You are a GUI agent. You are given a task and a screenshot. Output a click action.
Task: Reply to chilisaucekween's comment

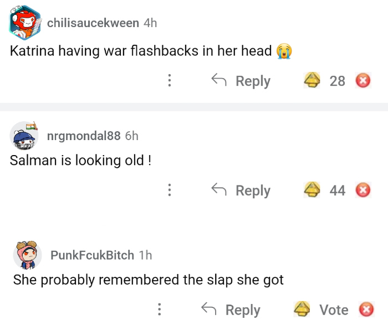pyautogui.click(x=241, y=81)
